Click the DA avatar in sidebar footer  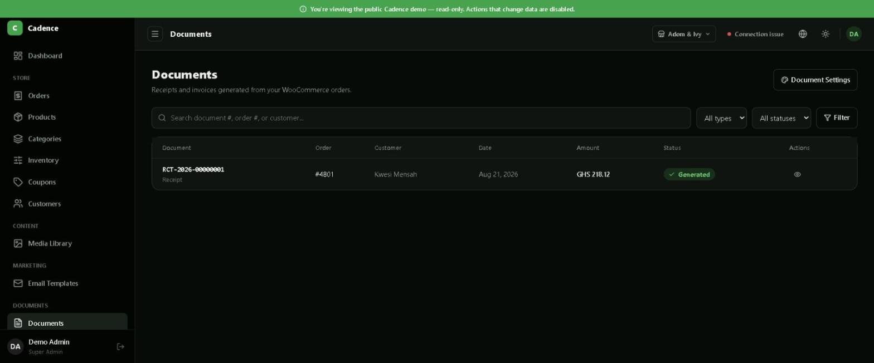coord(15,346)
